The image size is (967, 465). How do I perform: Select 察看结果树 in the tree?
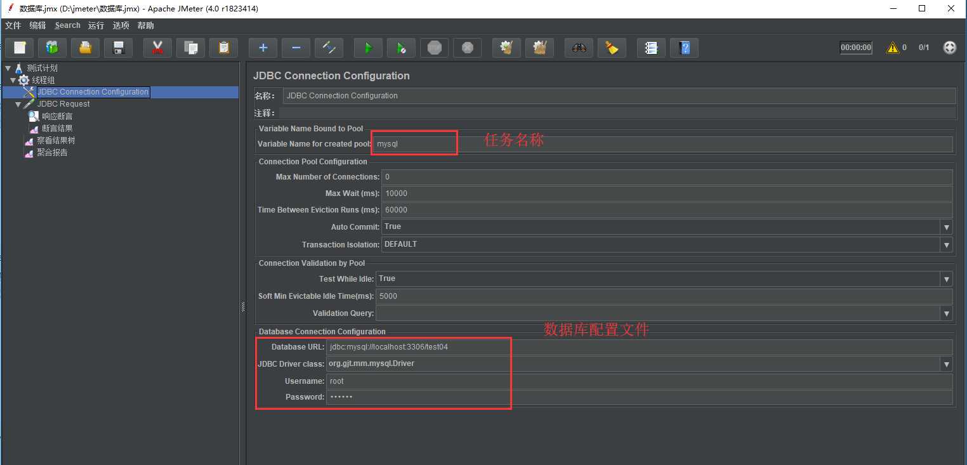[x=56, y=140]
